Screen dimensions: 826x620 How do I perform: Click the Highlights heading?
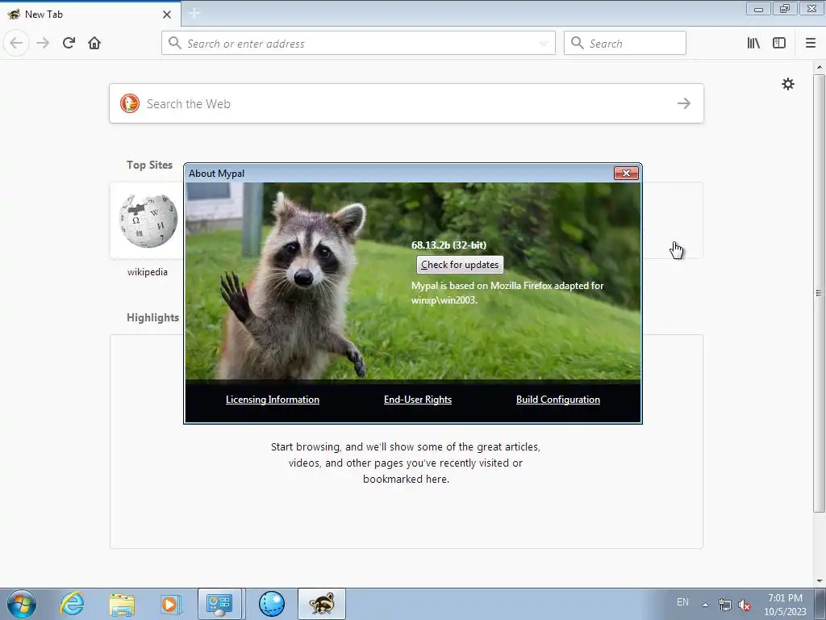(x=152, y=317)
